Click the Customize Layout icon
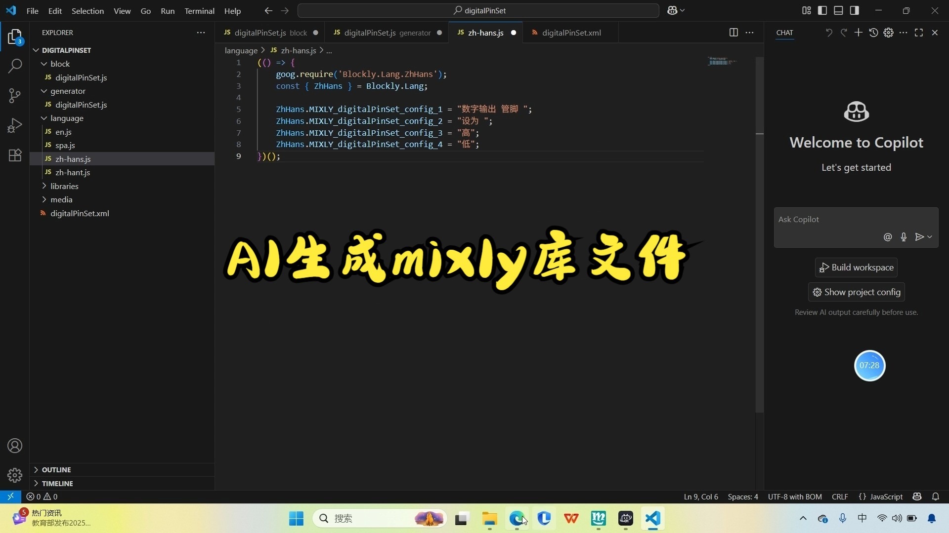 pyautogui.click(x=806, y=10)
